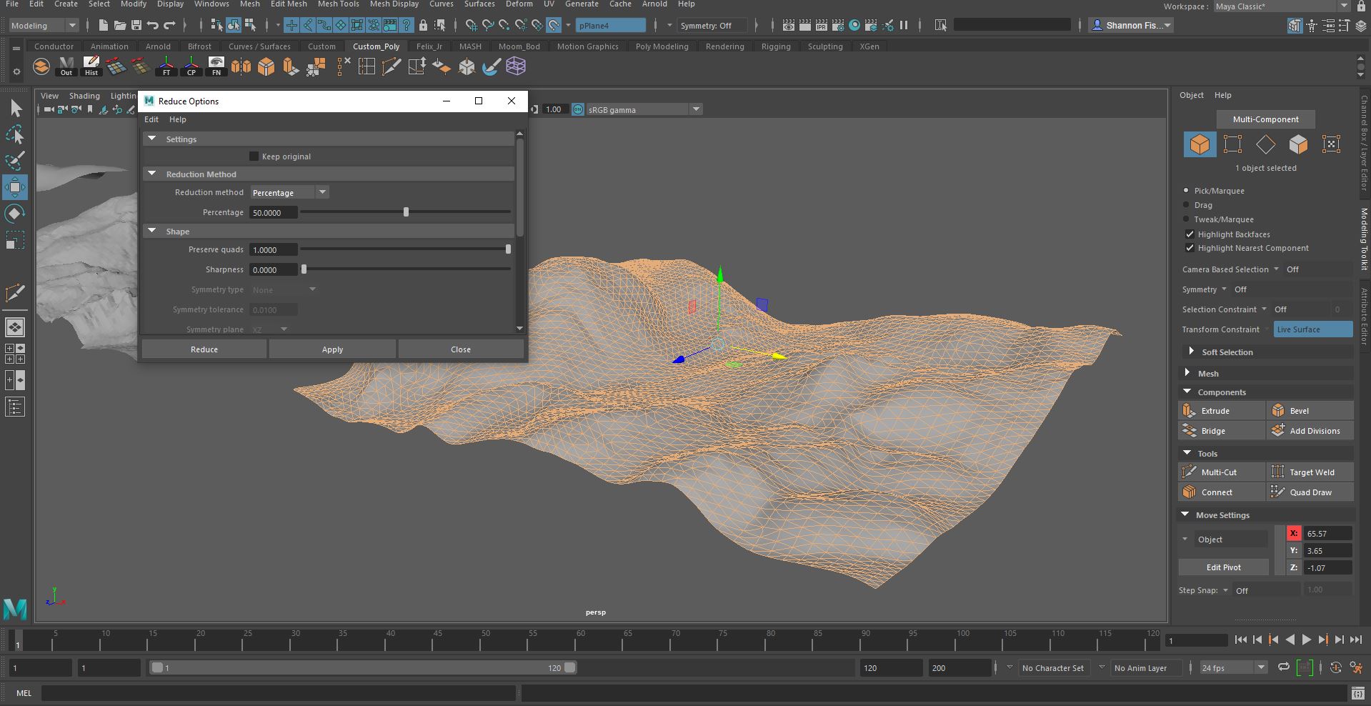Image resolution: width=1371 pixels, height=706 pixels.
Task: Switch to the Poly Modeling shelf tab
Action: pyautogui.click(x=661, y=46)
